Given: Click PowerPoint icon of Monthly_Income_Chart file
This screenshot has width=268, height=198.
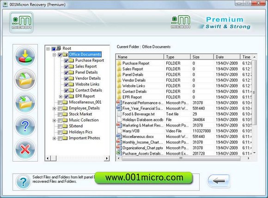Looking at the screenshot, I should [x=119, y=142].
